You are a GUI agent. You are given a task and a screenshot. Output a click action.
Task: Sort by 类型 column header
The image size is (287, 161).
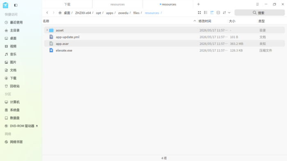(x=262, y=21)
